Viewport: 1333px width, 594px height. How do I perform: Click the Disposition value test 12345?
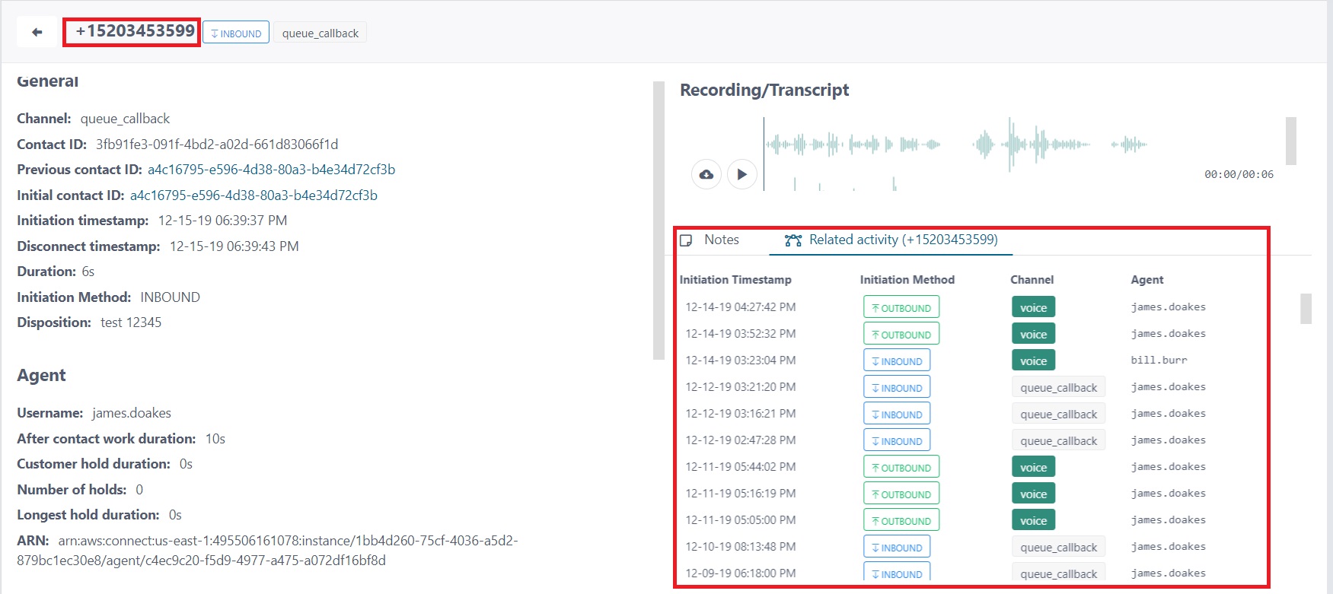point(131,322)
